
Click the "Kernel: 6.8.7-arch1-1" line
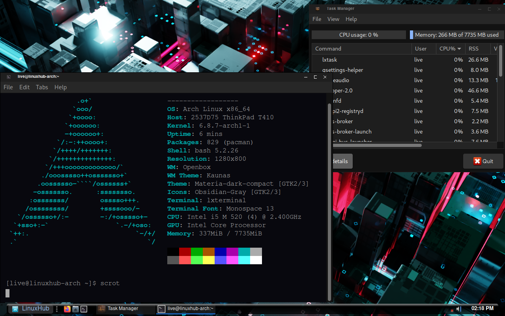tap(209, 126)
